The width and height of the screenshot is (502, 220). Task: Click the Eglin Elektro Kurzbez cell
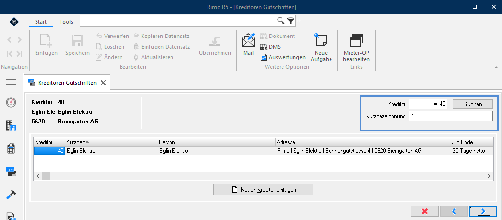pos(111,151)
